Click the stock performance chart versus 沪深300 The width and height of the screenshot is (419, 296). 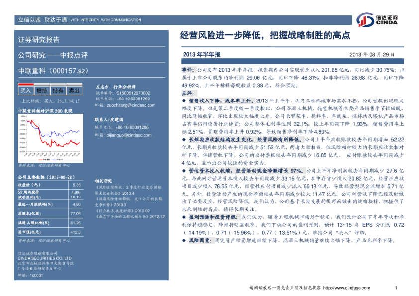[50, 136]
